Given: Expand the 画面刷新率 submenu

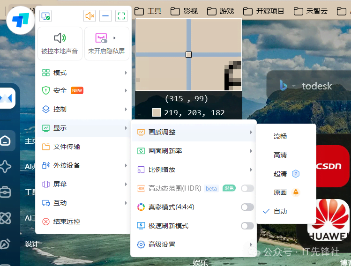Looking at the screenshot, I should [193, 151].
